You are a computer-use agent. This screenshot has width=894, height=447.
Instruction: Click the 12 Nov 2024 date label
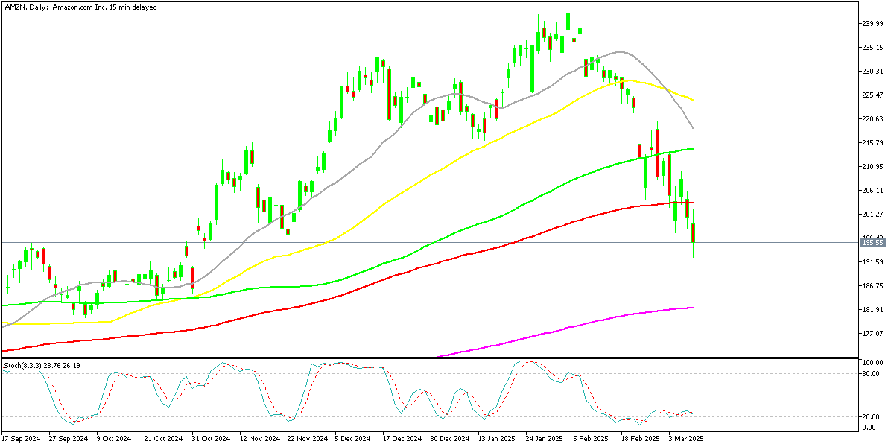[259, 439]
